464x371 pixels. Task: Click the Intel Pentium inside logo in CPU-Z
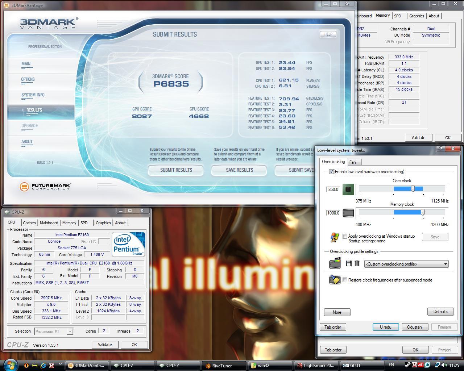pyautogui.click(x=128, y=244)
